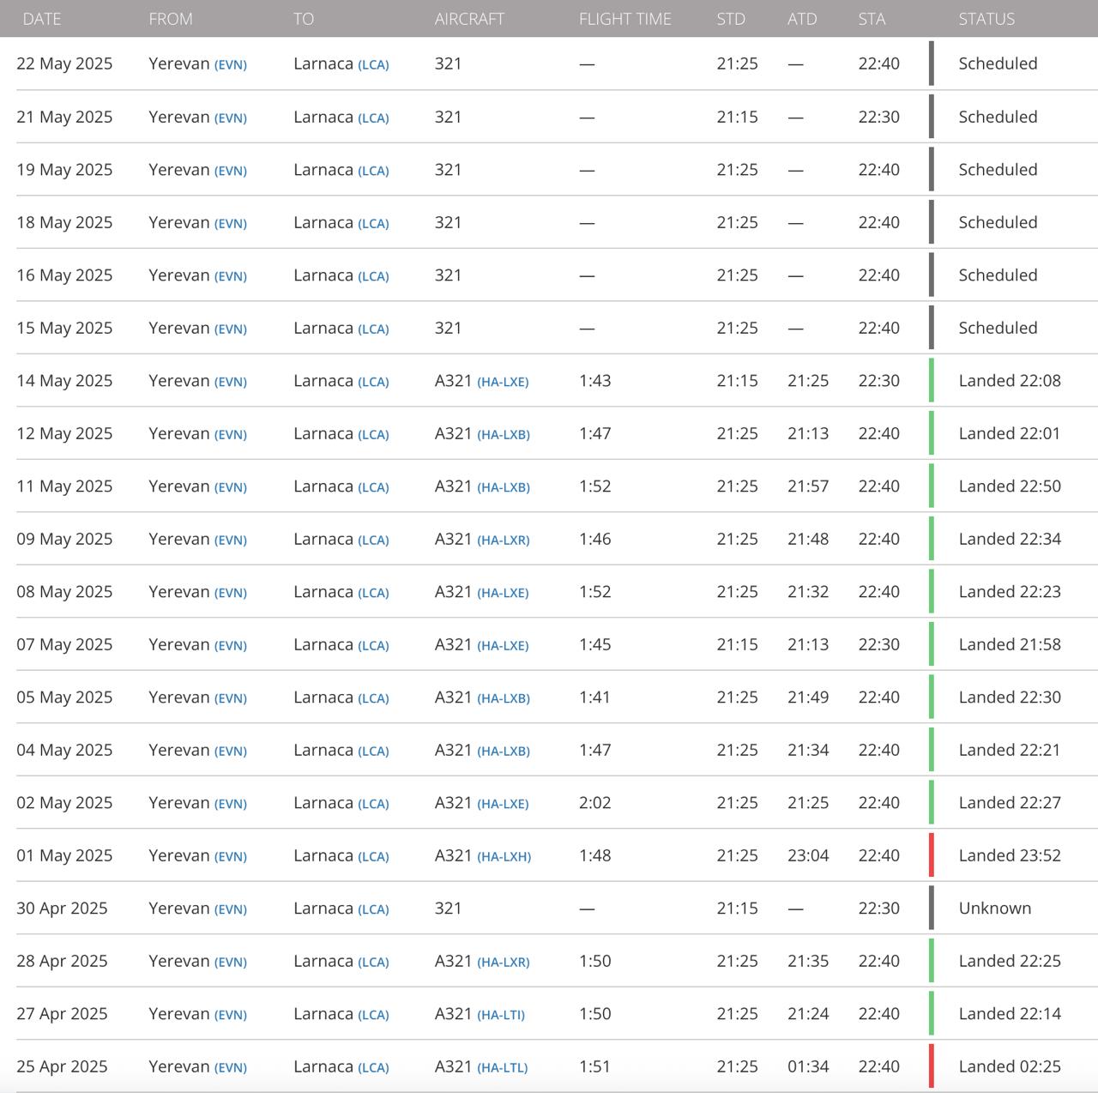
Task: Open LCA airport link in 22 May row
Action: [373, 64]
